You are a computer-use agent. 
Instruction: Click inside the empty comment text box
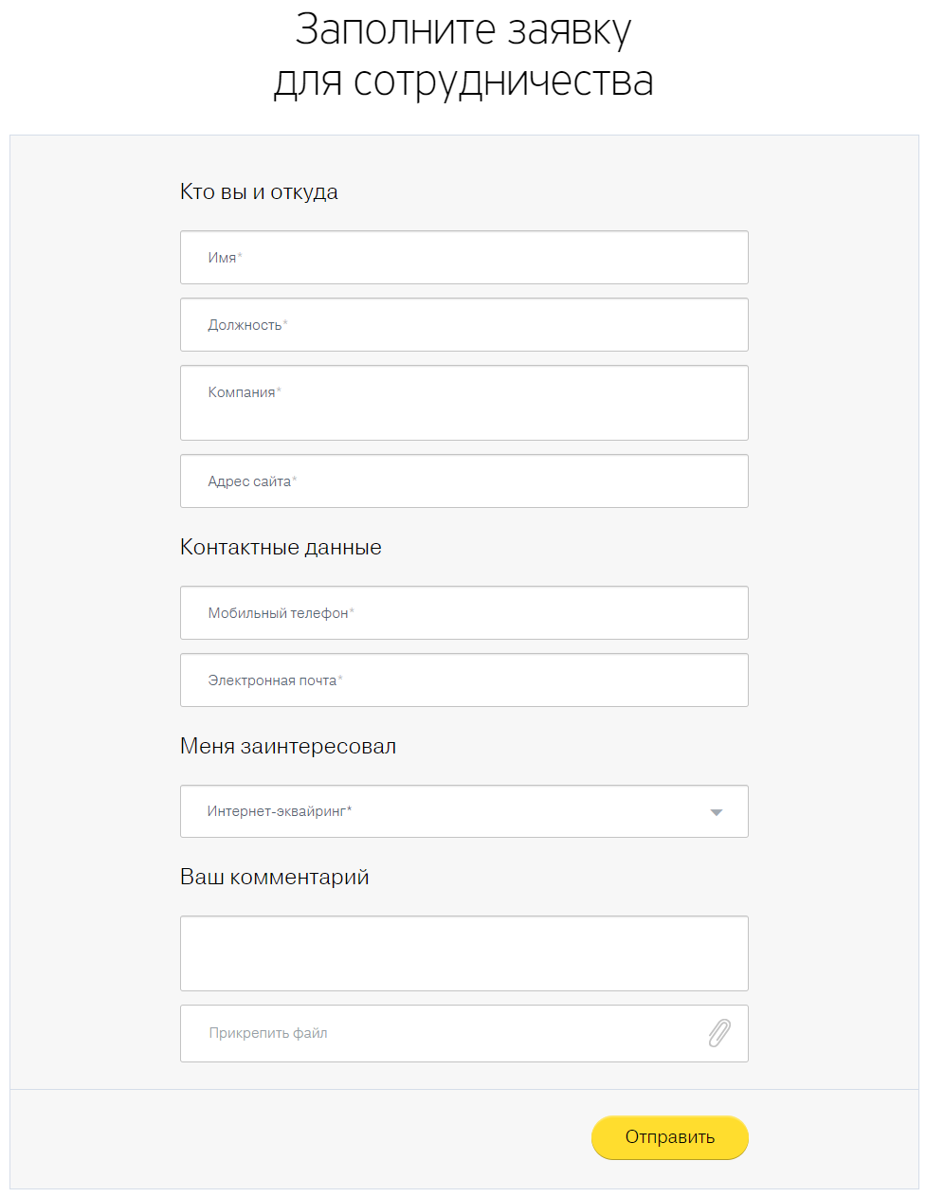464,953
